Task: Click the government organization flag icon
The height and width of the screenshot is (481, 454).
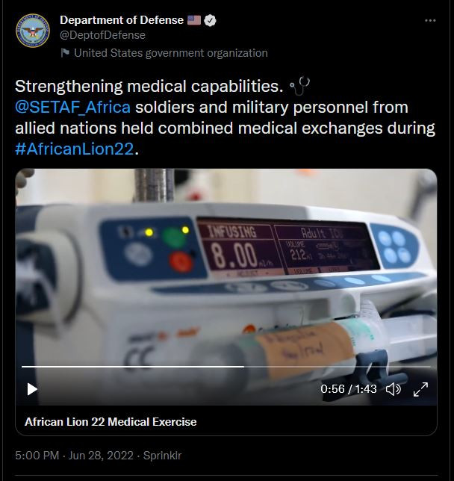Action: 65,53
